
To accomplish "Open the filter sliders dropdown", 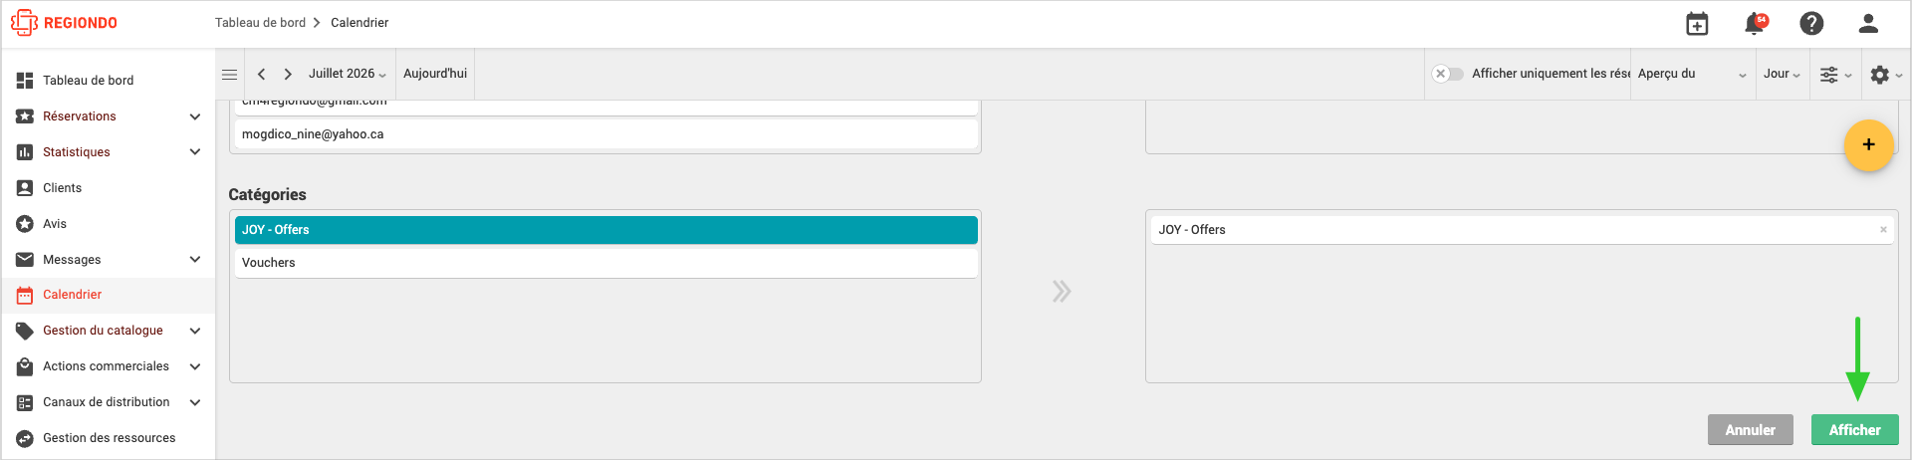I will click(1835, 75).
